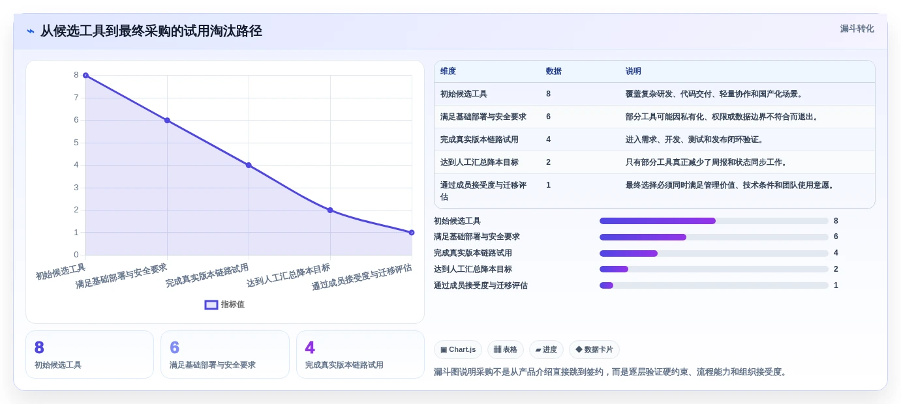Select chart data point at value 8

[x=85, y=76]
